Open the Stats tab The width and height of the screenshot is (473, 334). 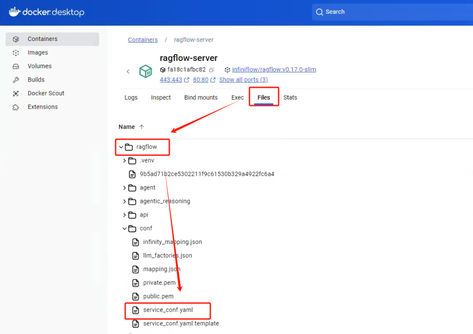(x=290, y=97)
